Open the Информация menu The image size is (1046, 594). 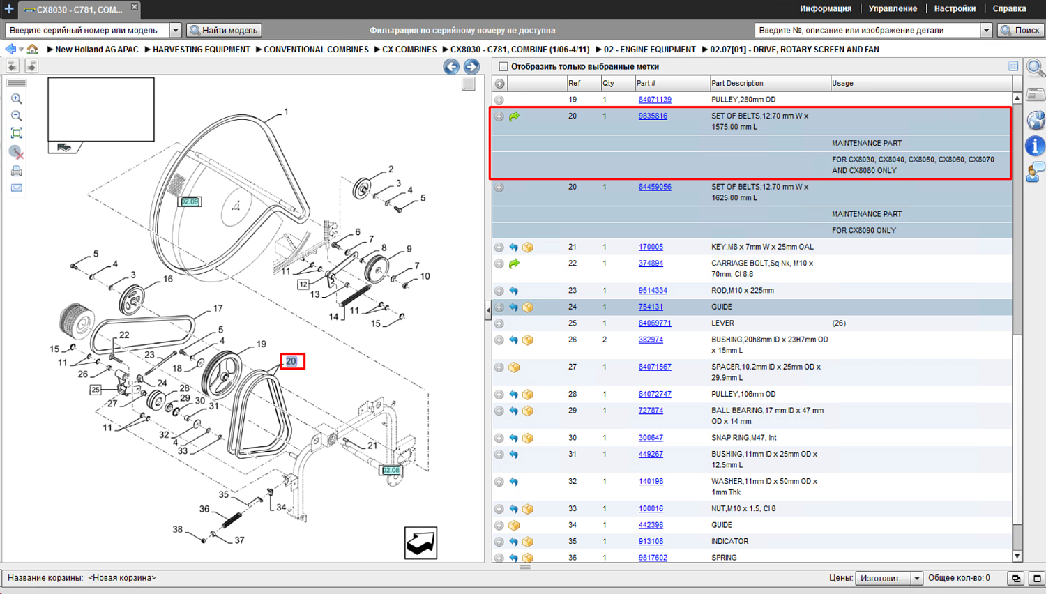826,9
